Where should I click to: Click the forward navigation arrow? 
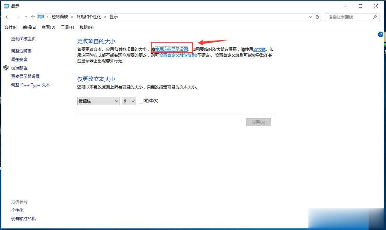[x=18, y=17]
